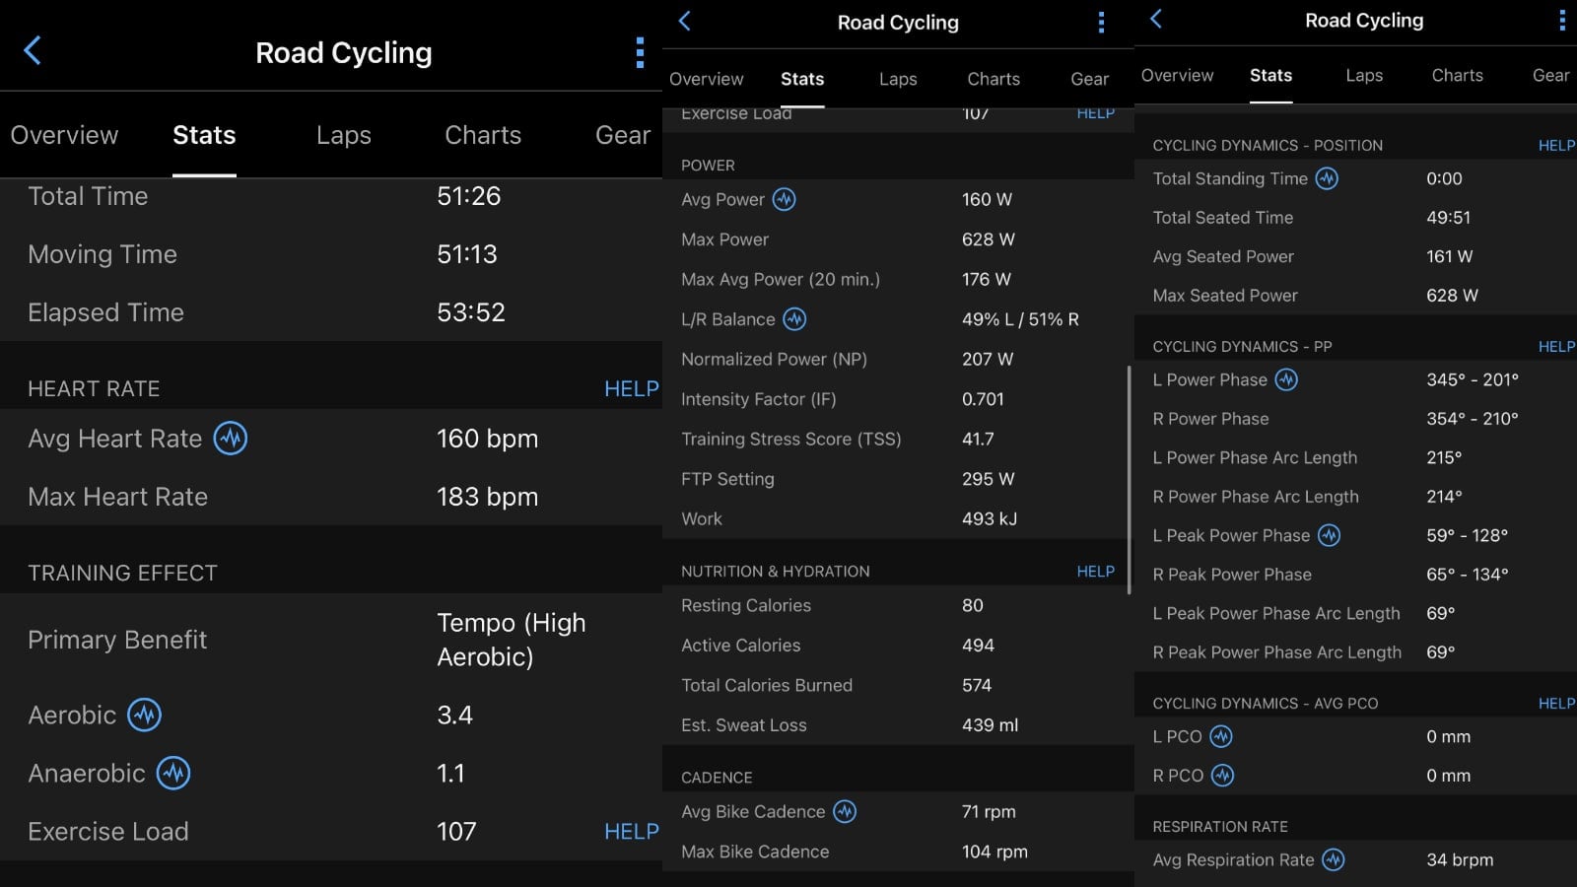Click HELP beside Nutrition & Hydration
Screen dimensions: 1577x887
click(x=1095, y=571)
